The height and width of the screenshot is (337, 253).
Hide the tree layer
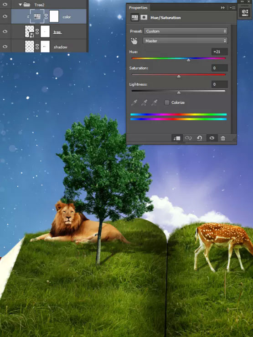(5, 31)
